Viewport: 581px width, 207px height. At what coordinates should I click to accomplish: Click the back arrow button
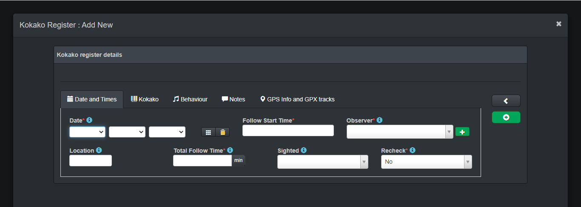tap(506, 101)
